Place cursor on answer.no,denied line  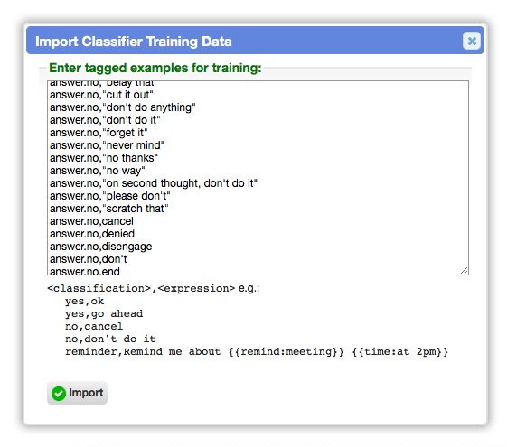(x=92, y=234)
